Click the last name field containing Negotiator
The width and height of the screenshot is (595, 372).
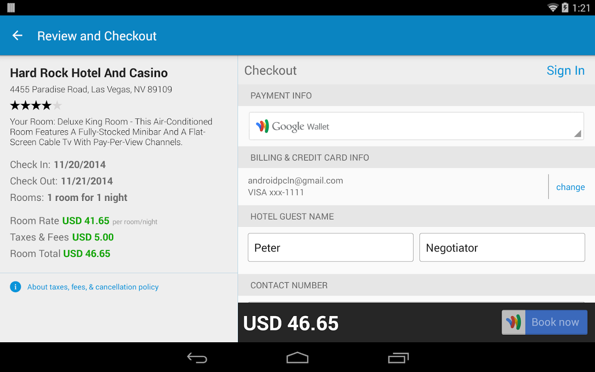point(502,248)
